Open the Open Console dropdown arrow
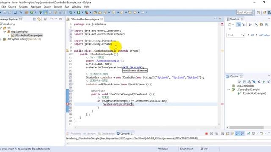The height and width of the screenshot is (152, 271). pos(265,133)
